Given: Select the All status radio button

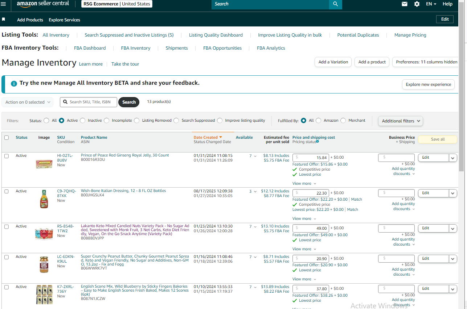Looking at the screenshot, I should tap(46, 121).
